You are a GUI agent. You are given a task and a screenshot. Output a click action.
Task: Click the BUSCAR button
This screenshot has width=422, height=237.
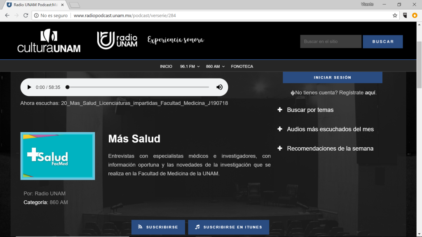pos(383,42)
